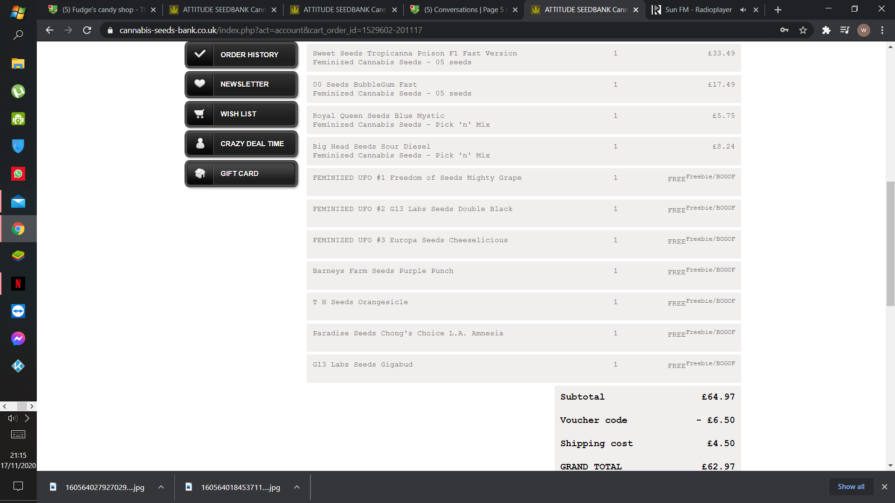The image size is (895, 503).
Task: Open the Wish List page
Action: click(x=241, y=114)
